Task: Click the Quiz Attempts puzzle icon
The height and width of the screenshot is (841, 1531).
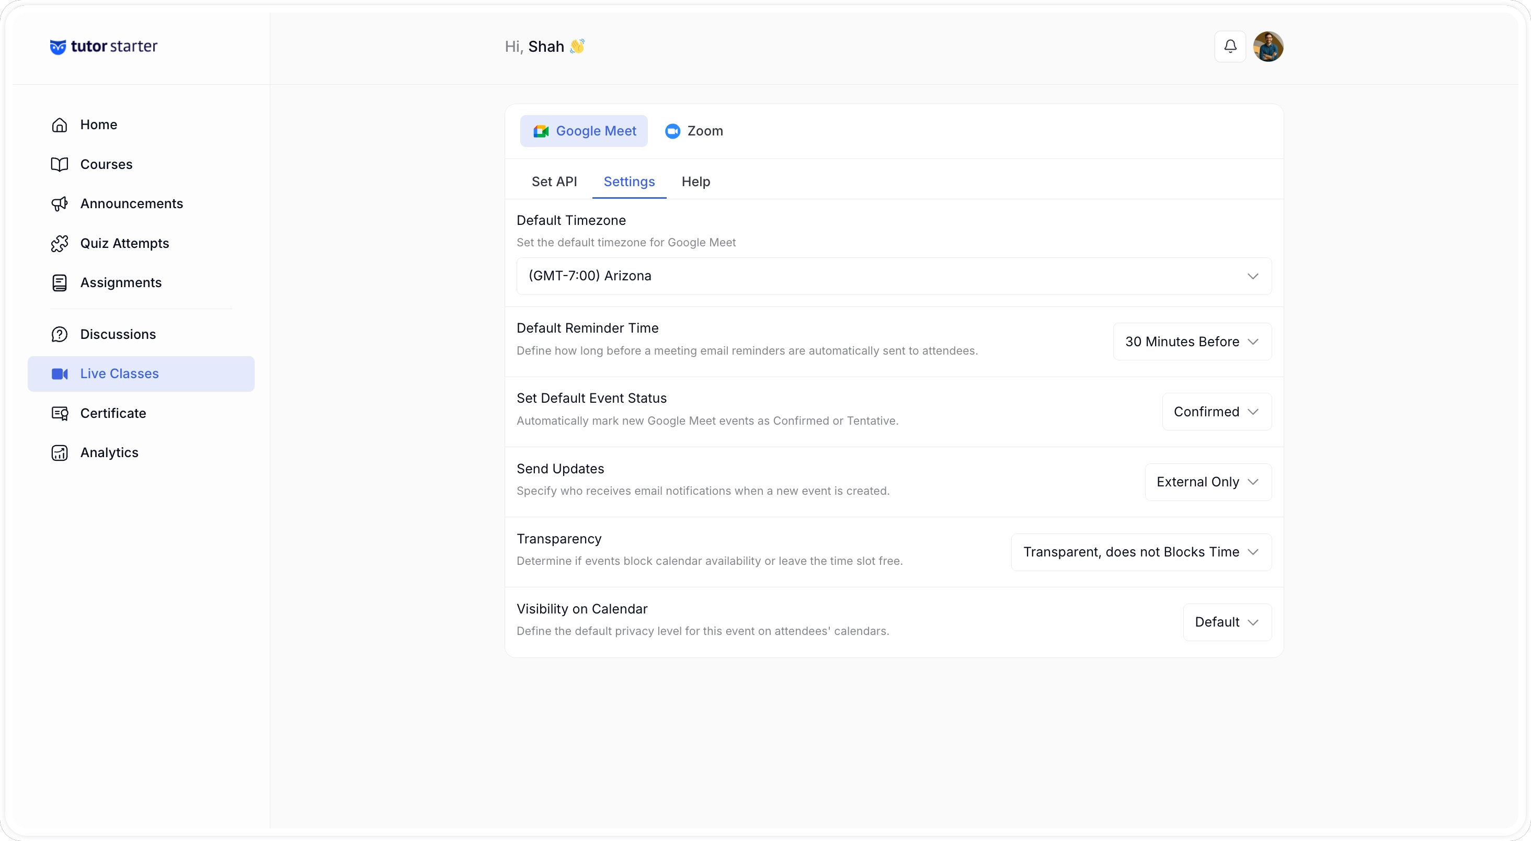Action: click(x=60, y=244)
